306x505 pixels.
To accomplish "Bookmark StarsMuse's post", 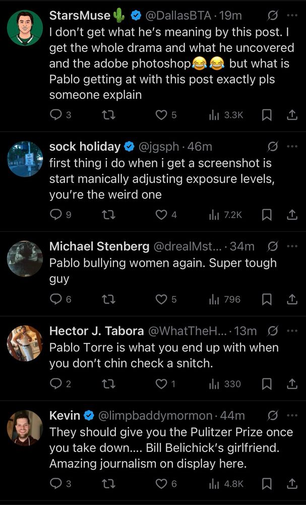I will click(267, 115).
